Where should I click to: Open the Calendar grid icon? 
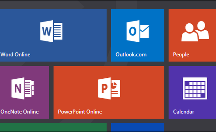195,88
